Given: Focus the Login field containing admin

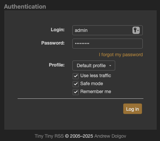Looking at the screenshot, I should pyautogui.click(x=108, y=30).
